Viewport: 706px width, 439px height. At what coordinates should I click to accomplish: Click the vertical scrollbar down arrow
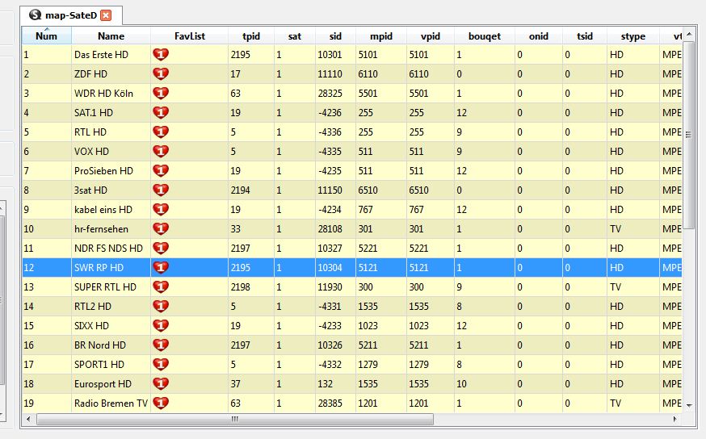point(689,406)
